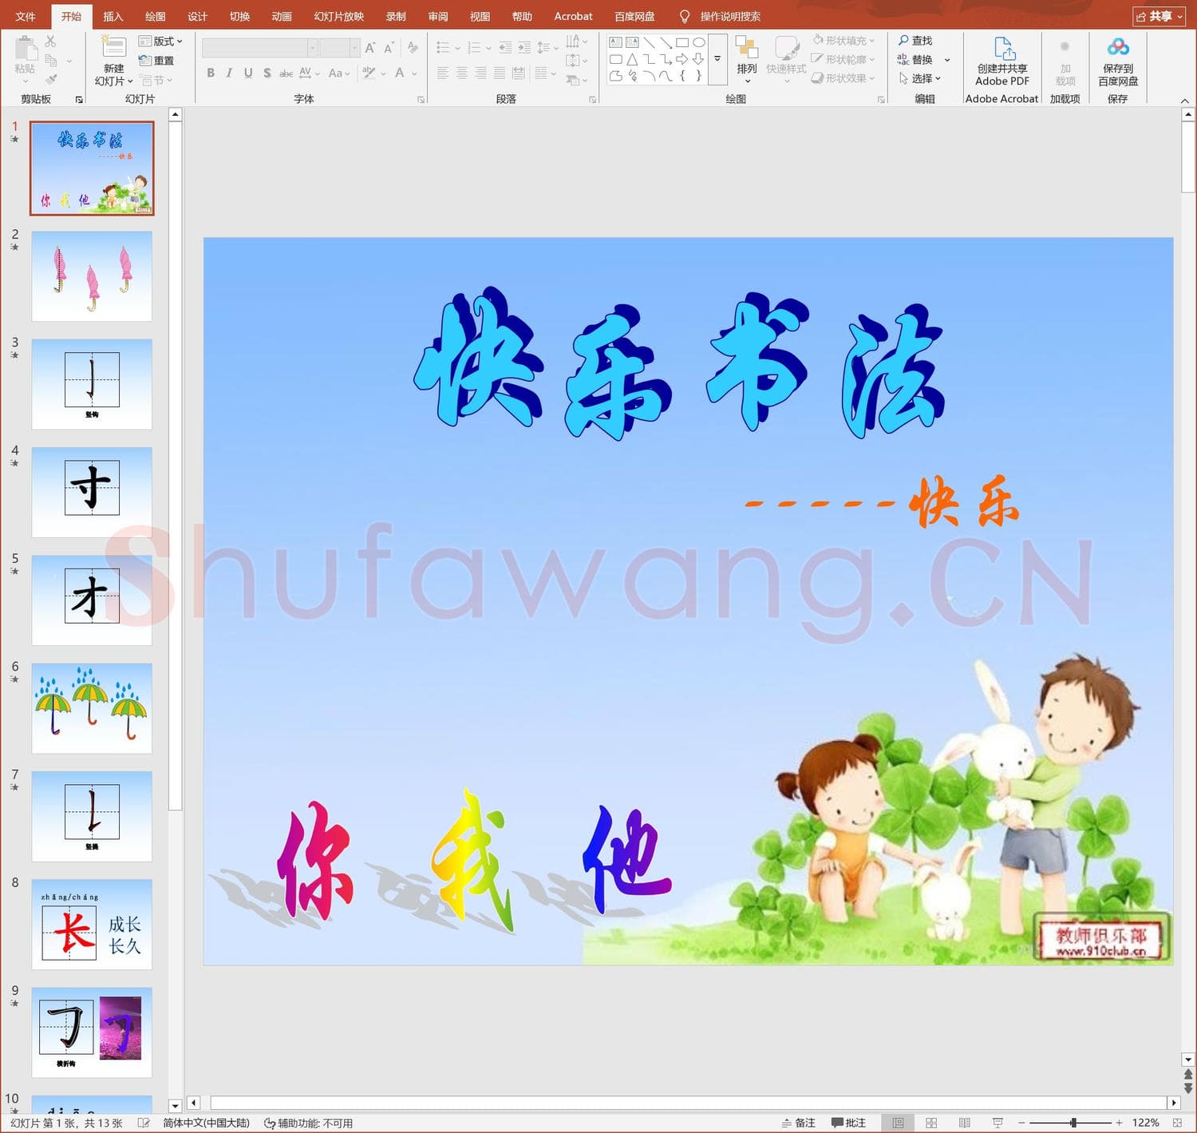Click the zoom in plus button

(x=1119, y=1123)
